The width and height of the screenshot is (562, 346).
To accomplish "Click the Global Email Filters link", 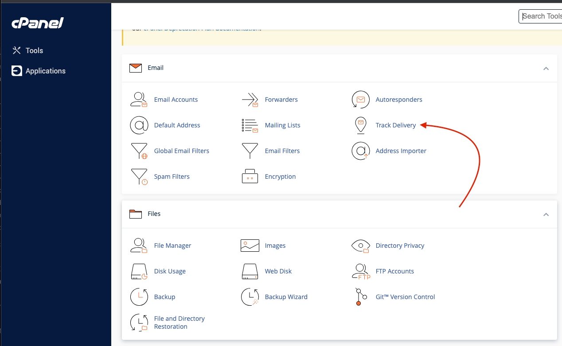I will point(181,151).
